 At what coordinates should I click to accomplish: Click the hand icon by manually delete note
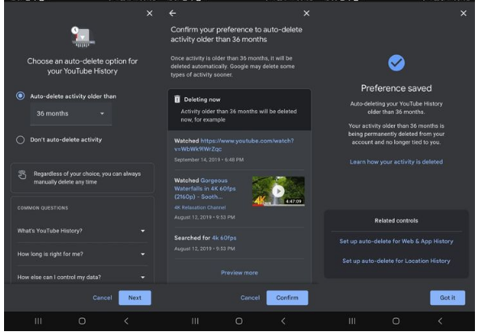(x=23, y=175)
